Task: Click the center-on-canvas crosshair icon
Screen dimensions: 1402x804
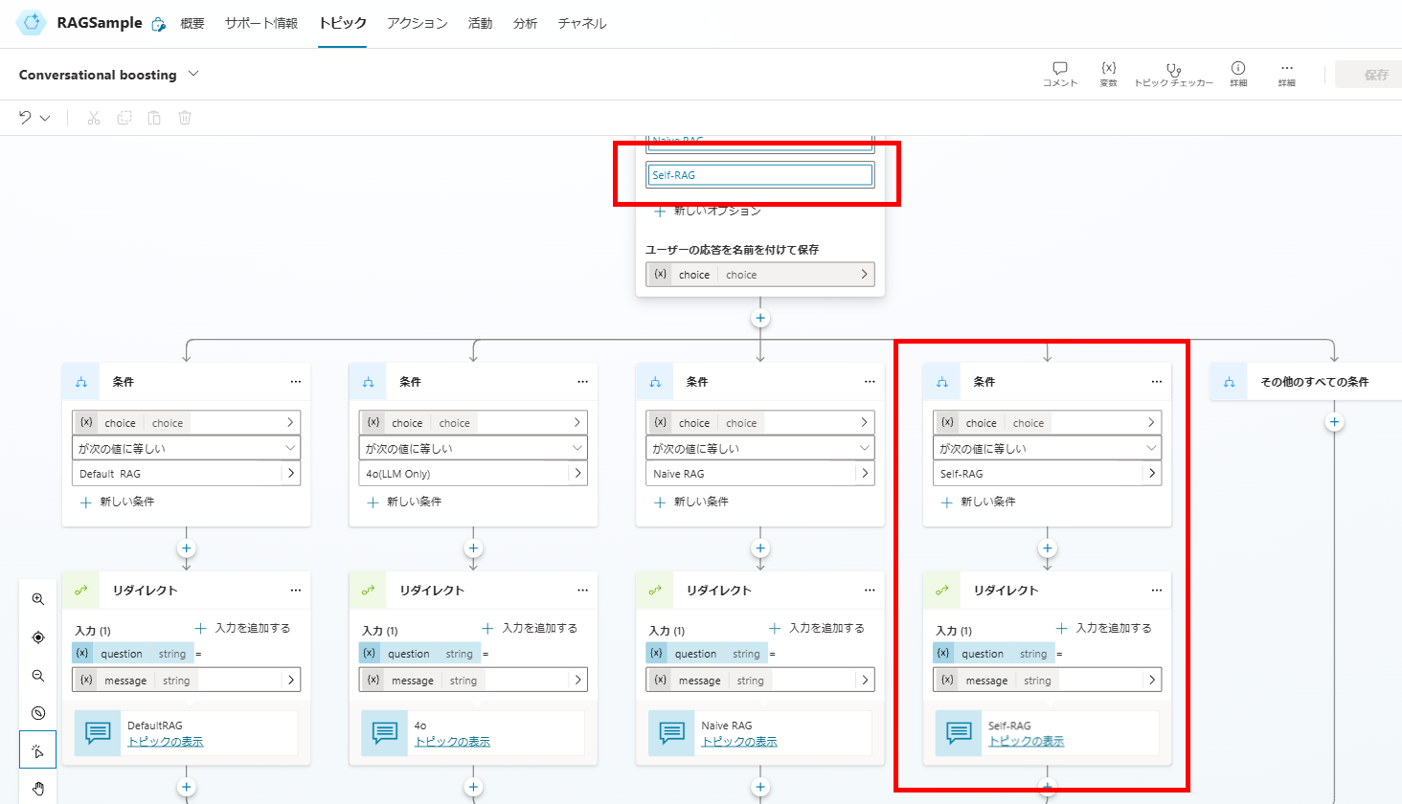Action: [x=38, y=636]
